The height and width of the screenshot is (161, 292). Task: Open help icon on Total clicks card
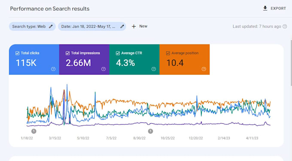pos(53,69)
